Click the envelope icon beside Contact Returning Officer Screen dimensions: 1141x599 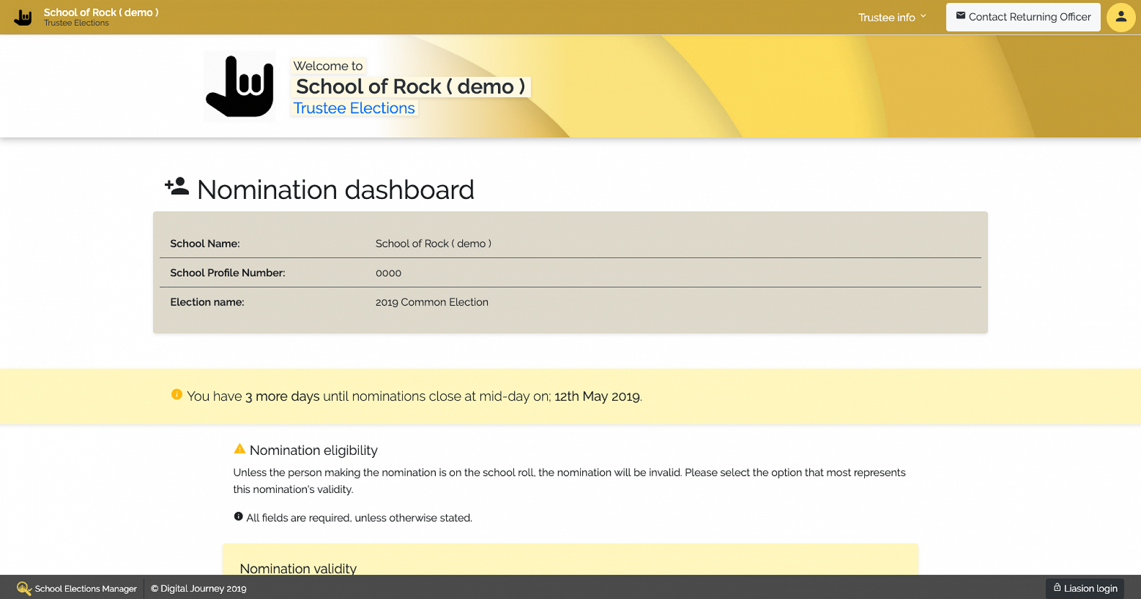(x=961, y=16)
